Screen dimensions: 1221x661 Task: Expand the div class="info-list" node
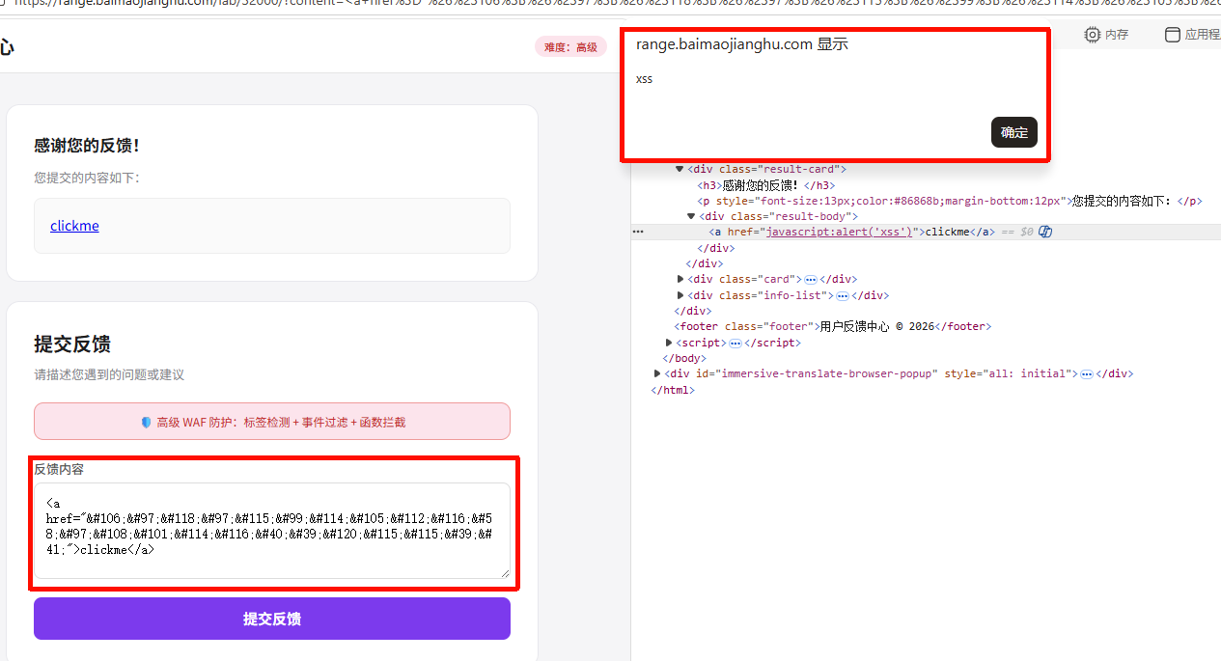[681, 295]
